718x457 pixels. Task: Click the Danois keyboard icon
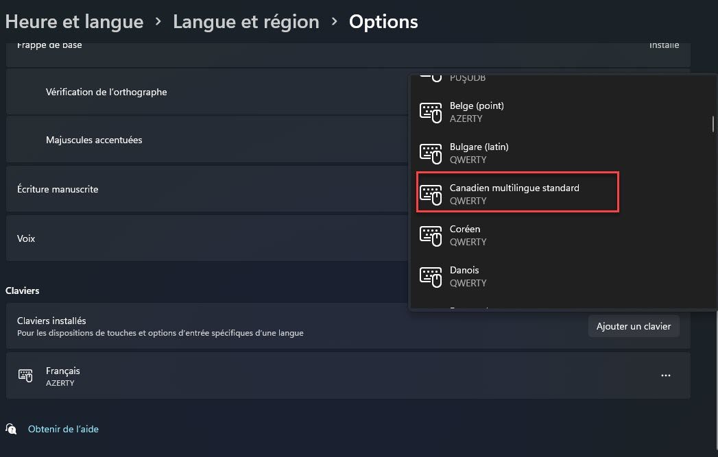pyautogui.click(x=431, y=277)
